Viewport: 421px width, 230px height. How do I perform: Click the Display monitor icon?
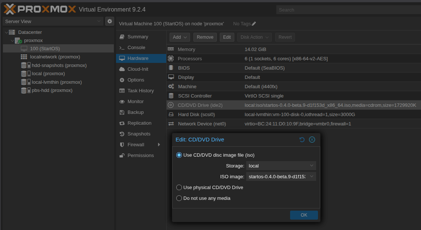click(x=171, y=77)
